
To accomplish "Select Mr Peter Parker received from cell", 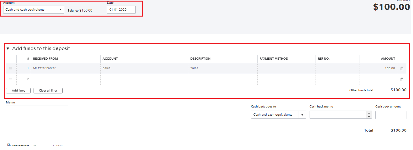I will coord(66,68).
